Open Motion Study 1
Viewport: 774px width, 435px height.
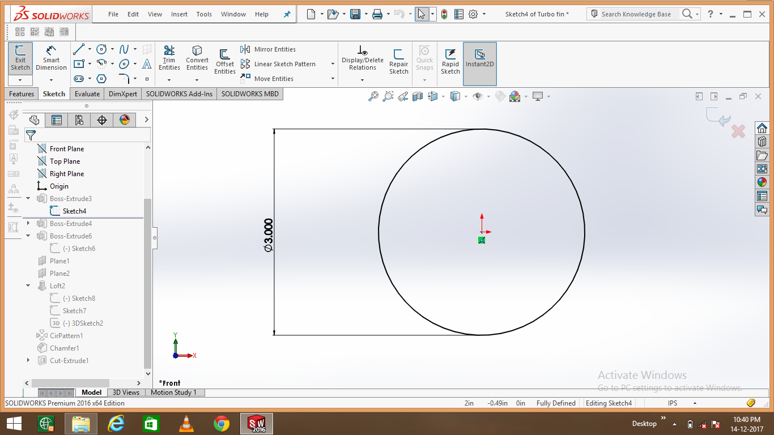pos(175,392)
